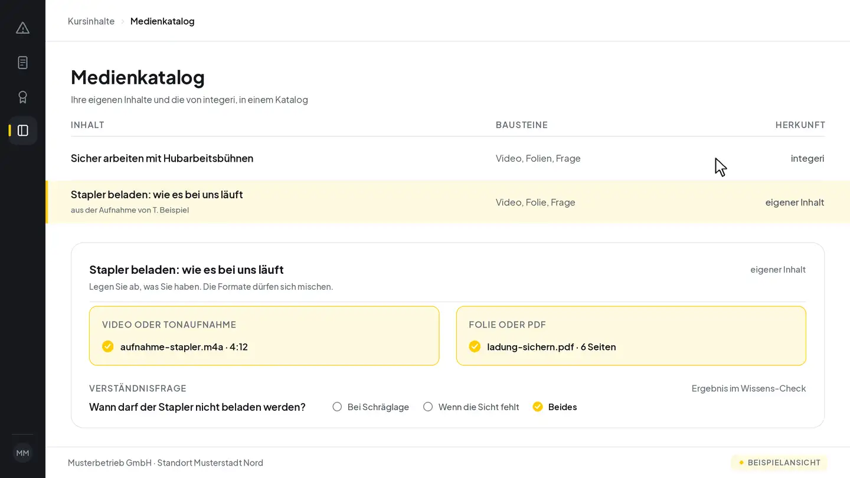Open the 'Ergebnis im Wissens-Check' link
The image size is (850, 478).
click(748, 388)
